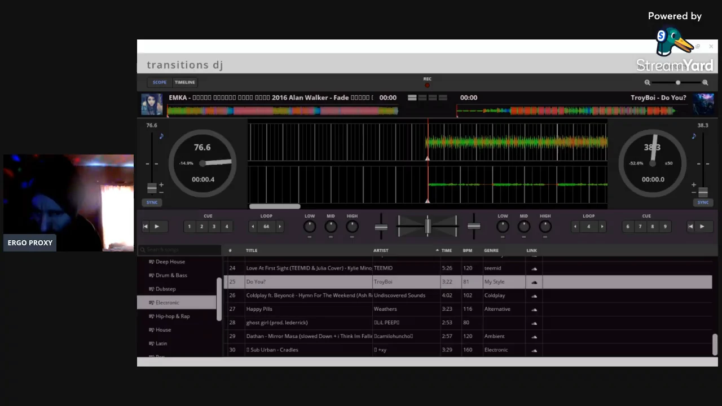Viewport: 722px width, 406px height.
Task: Activate the 4-beat loop on right deck
Action: click(588, 227)
